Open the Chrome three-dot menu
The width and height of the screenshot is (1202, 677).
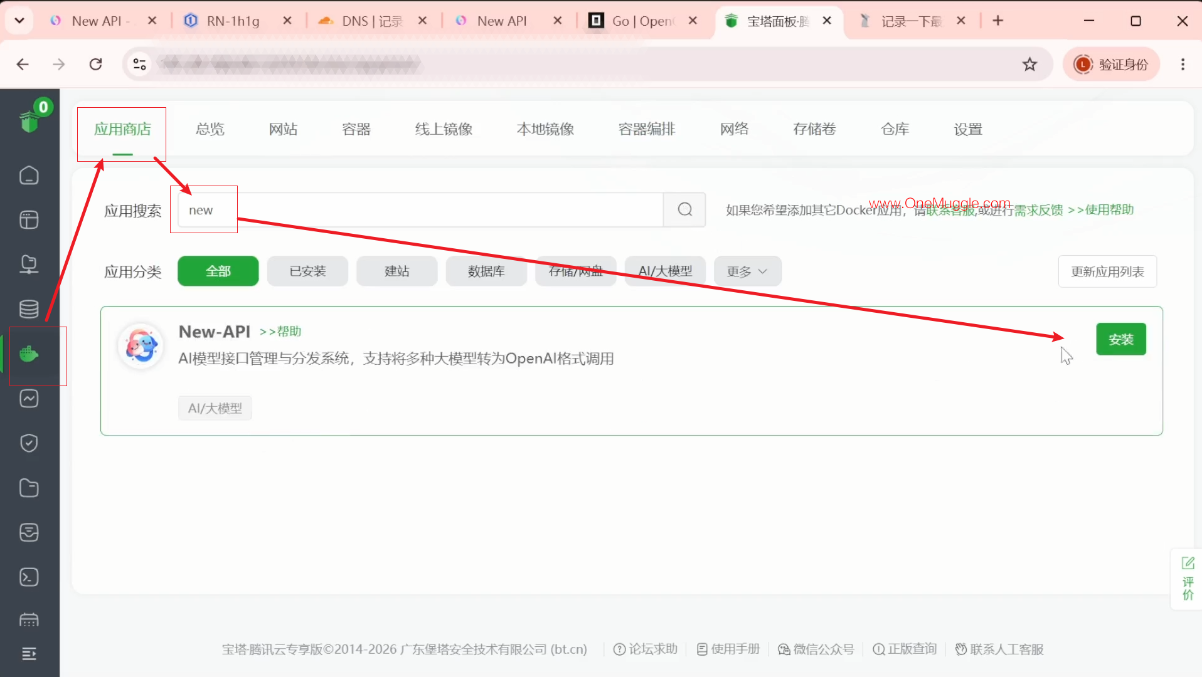1183,64
